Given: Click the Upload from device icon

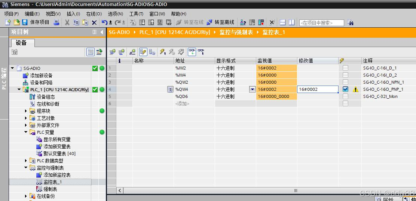Looking at the screenshot, I should tap(151, 22).
